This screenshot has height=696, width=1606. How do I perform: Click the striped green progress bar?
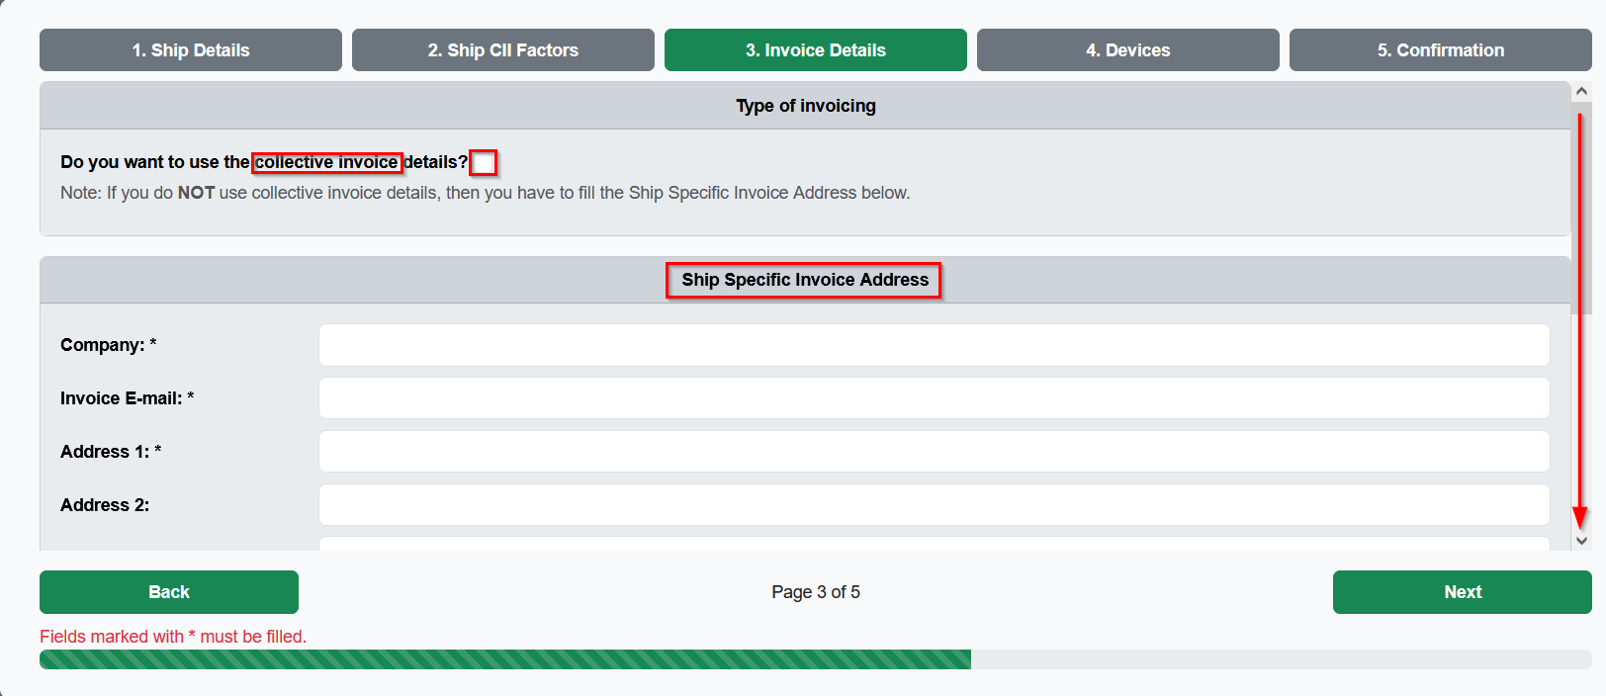[505, 659]
